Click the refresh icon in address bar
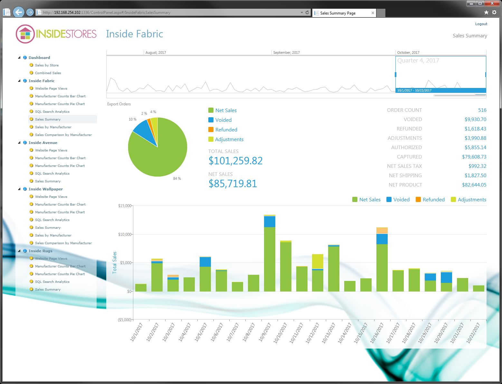 pos(307,12)
